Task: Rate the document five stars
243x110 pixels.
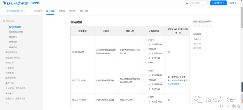Action: [211, 26]
